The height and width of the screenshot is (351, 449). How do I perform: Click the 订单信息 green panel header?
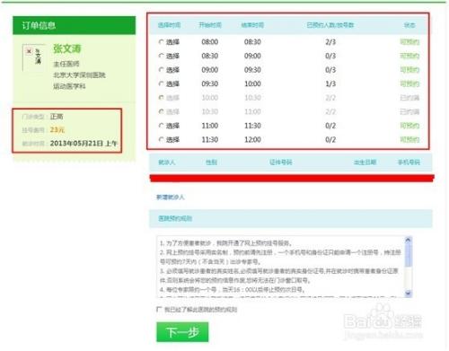[74, 25]
